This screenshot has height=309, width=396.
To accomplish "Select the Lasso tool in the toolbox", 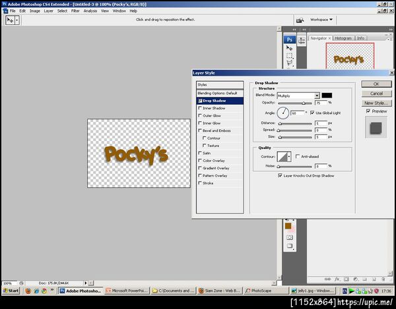I will [x=290, y=63].
